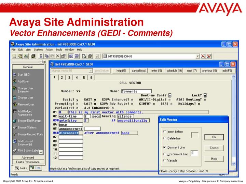246x184 pixels.
Task: Expand the sidebar task list down arrow
Action: click(x=41, y=152)
